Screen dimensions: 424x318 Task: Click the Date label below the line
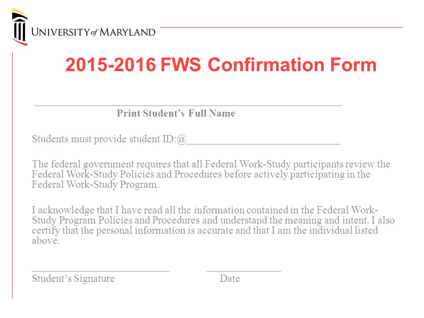click(230, 279)
